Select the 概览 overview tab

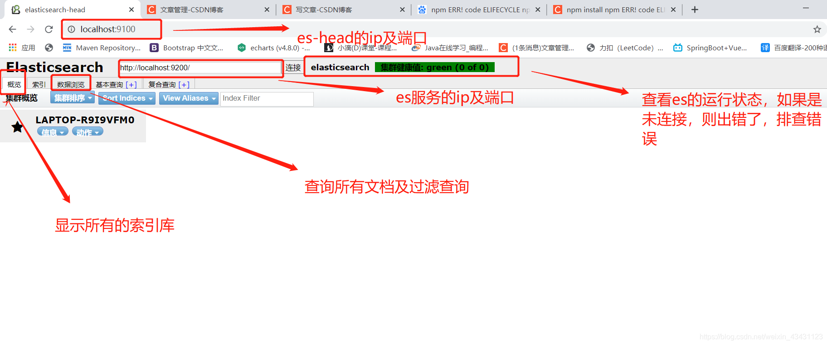pyautogui.click(x=14, y=84)
